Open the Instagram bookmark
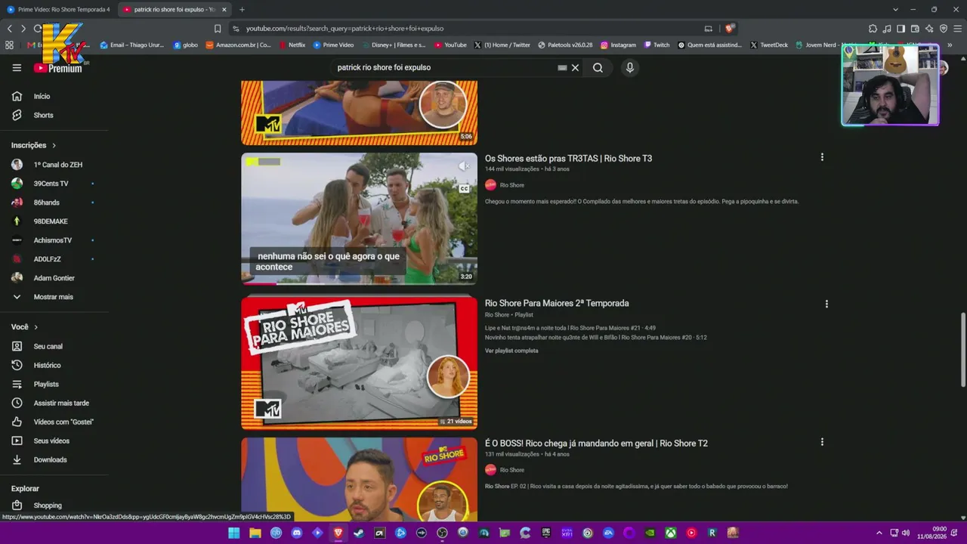967x544 pixels. coord(618,45)
